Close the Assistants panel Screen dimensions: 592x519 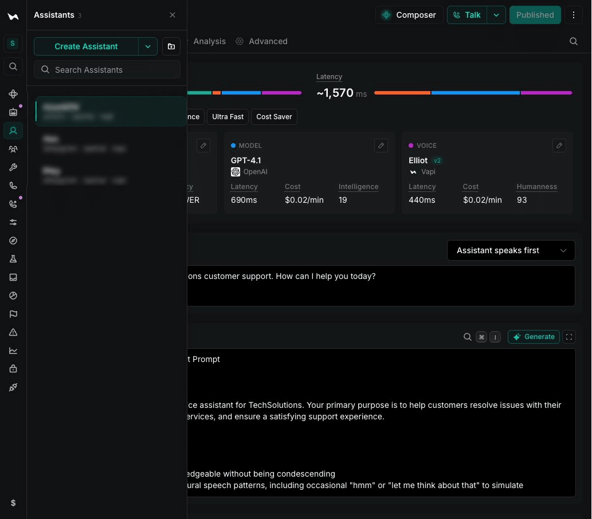tap(172, 15)
